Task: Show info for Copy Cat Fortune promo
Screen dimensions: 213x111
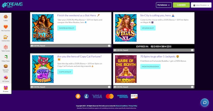Action: pos(109,87)
